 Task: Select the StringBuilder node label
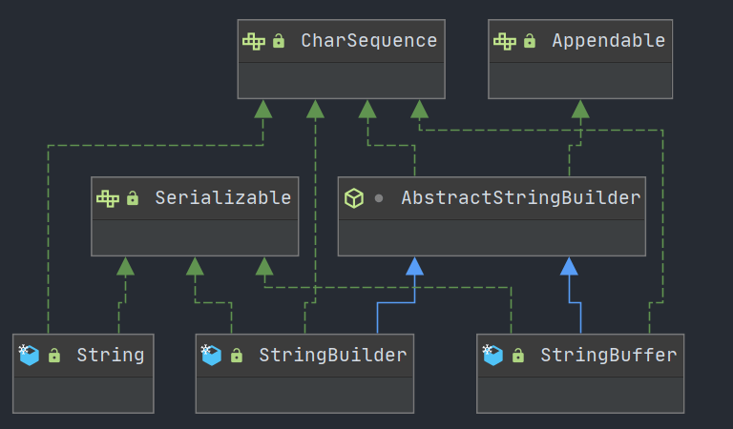point(332,356)
